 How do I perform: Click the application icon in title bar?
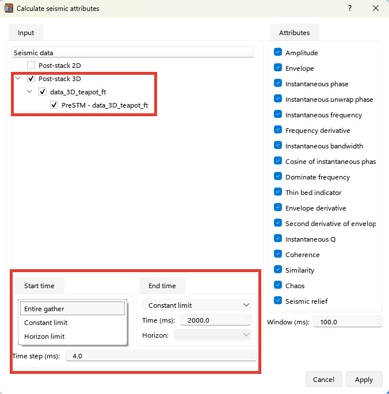pos(9,9)
